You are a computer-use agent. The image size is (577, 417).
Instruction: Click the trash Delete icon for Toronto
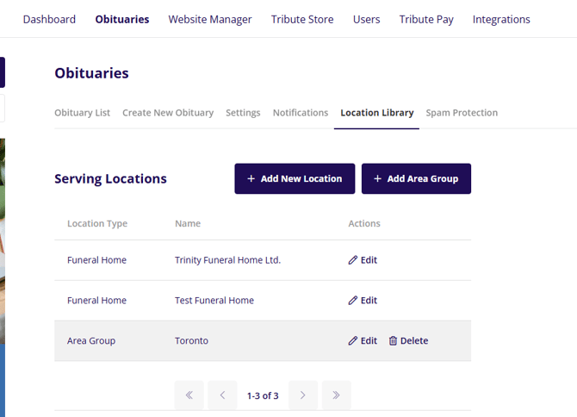[394, 341]
